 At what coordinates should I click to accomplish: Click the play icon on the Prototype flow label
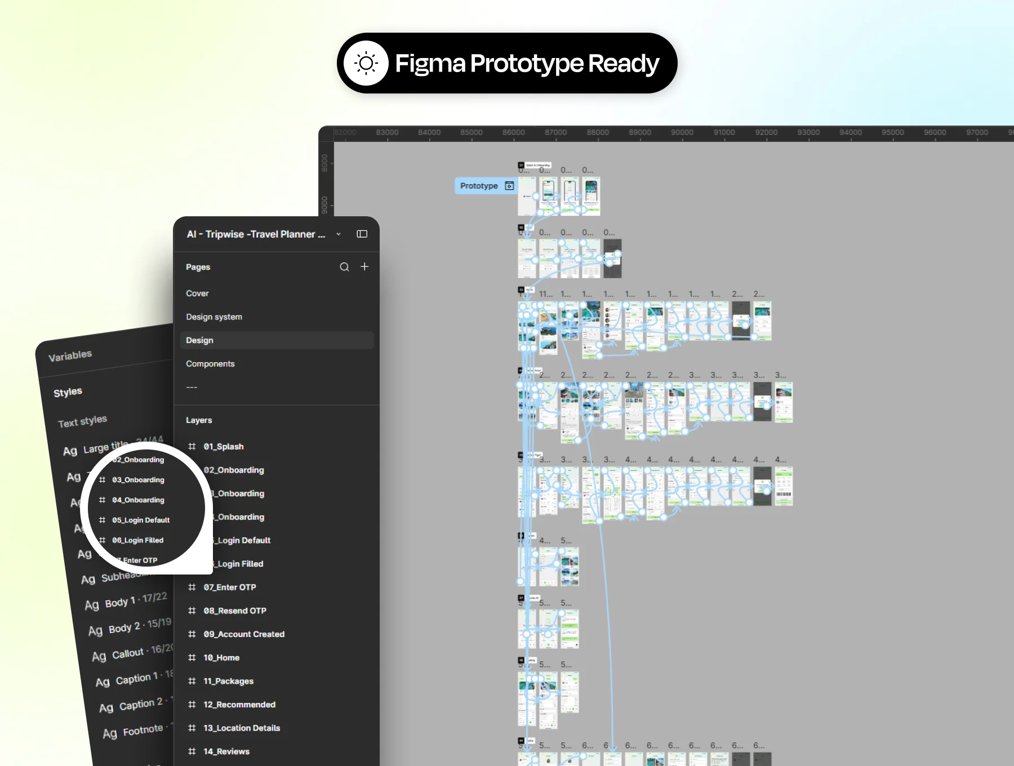click(509, 186)
